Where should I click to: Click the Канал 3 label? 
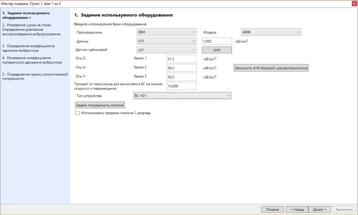pyautogui.click(x=140, y=76)
